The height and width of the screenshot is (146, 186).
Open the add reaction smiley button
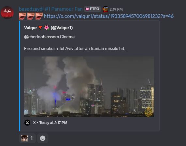(x=43, y=138)
